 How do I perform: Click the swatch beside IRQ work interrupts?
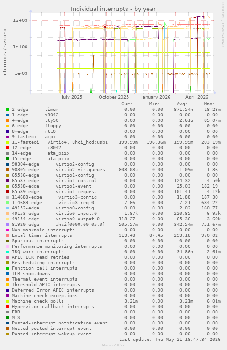(x=8, y=252)
